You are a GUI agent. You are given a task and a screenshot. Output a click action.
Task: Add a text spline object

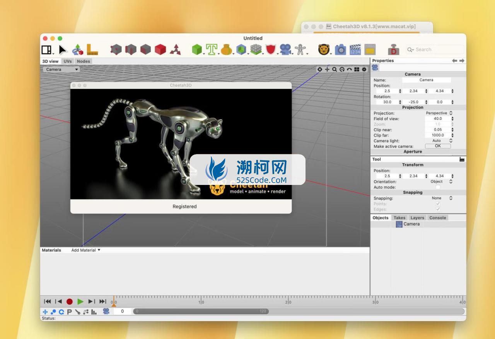pyautogui.click(x=211, y=49)
